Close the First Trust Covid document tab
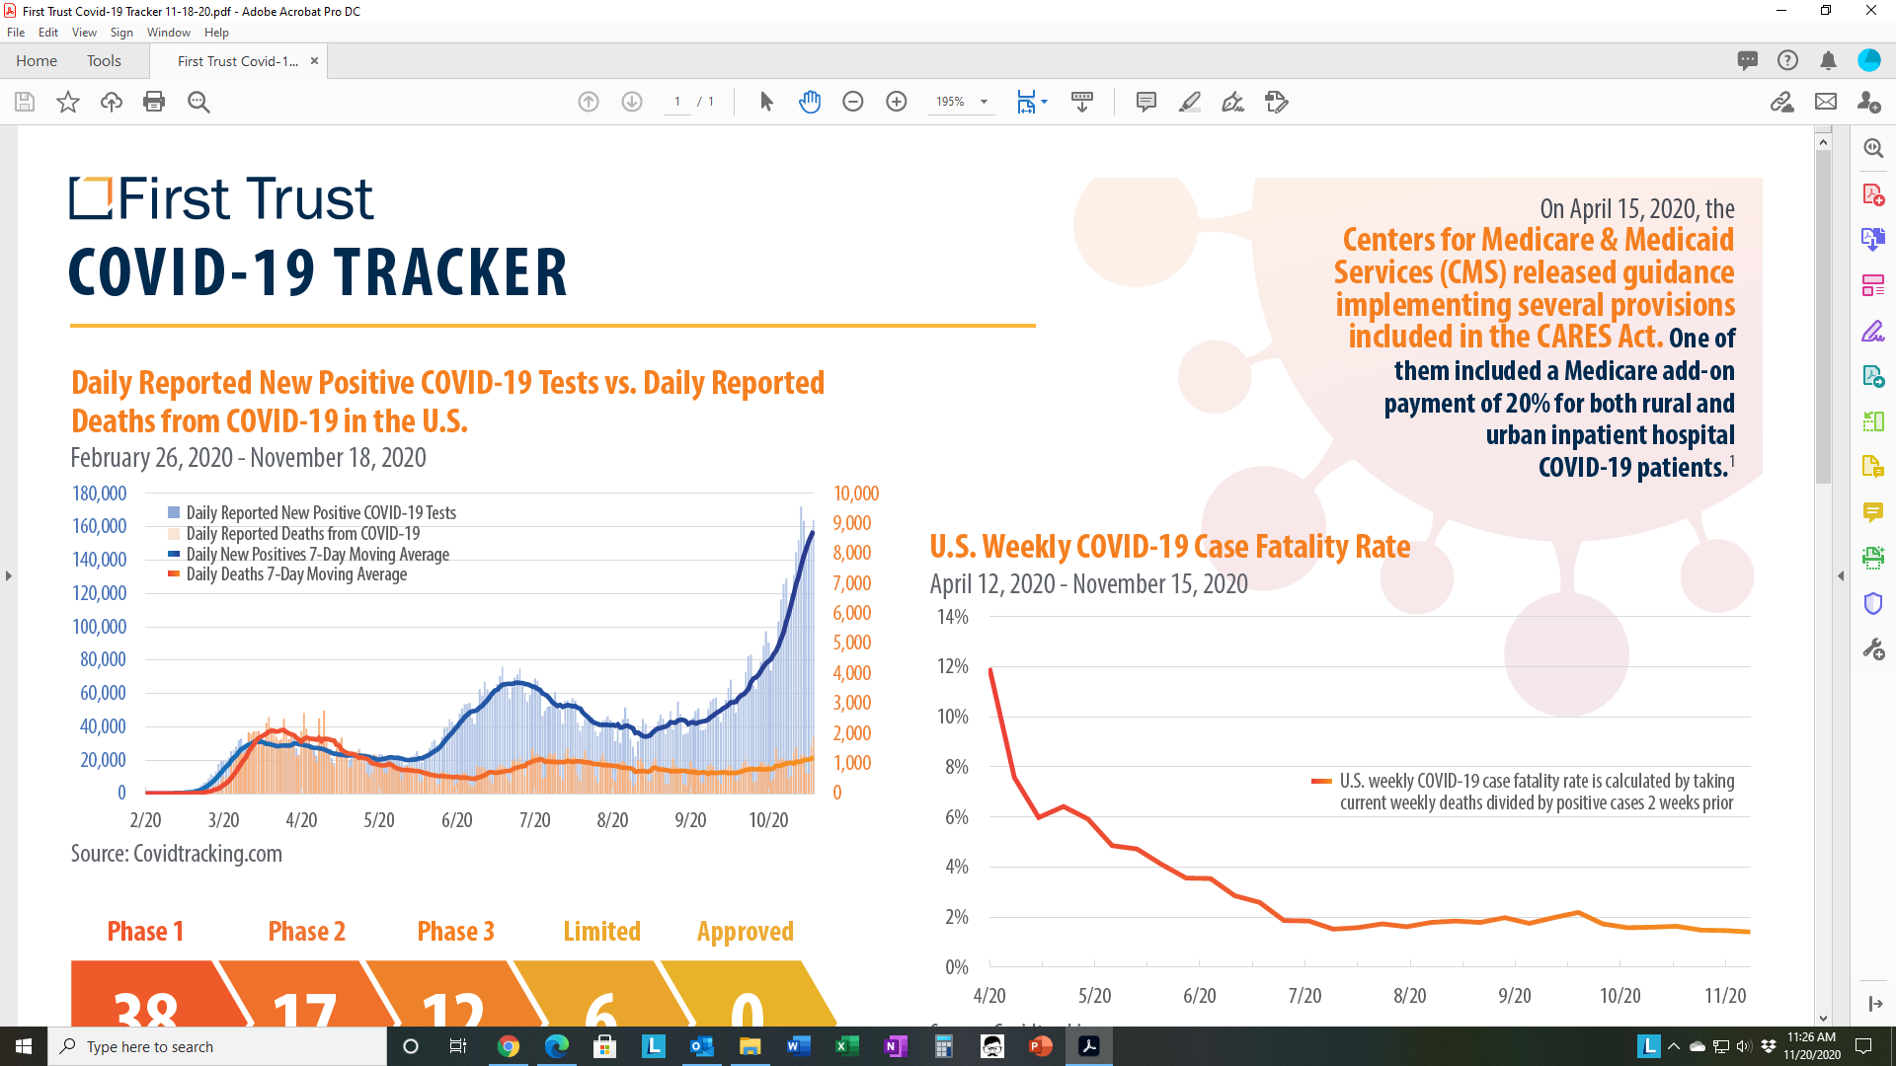This screenshot has height=1066, width=1896. coord(314,61)
